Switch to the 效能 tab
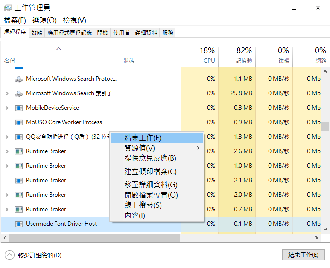Screen dimensions: 330x268 tap(37, 32)
